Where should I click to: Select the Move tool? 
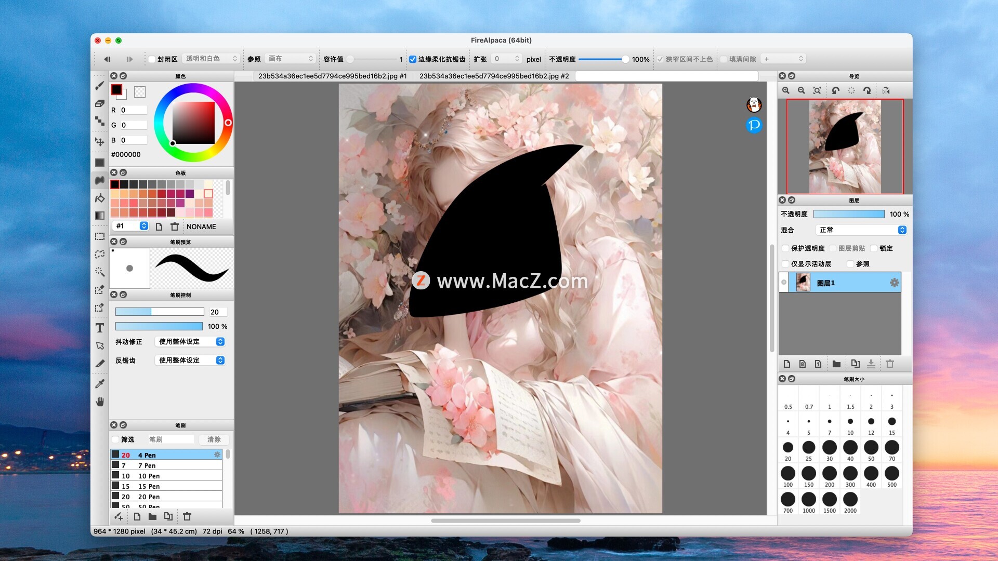click(x=100, y=141)
